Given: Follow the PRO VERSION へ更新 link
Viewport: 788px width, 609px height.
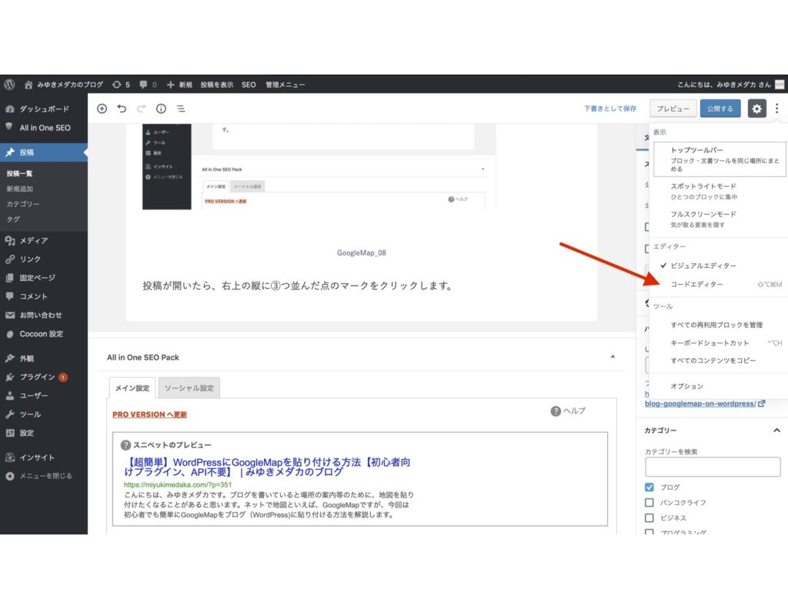Looking at the screenshot, I should (x=150, y=414).
